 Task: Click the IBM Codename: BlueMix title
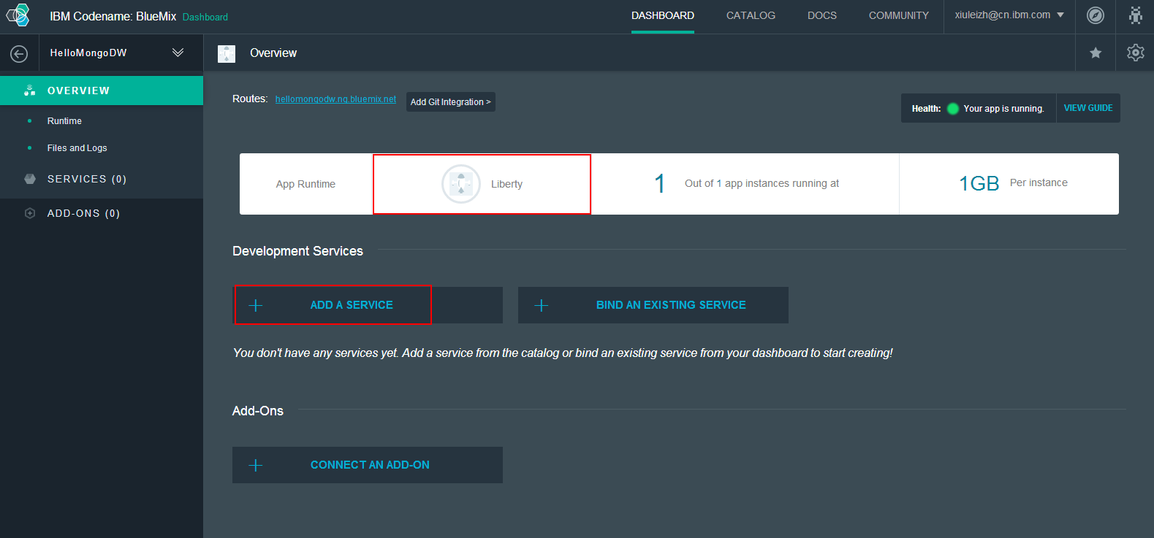tap(113, 16)
